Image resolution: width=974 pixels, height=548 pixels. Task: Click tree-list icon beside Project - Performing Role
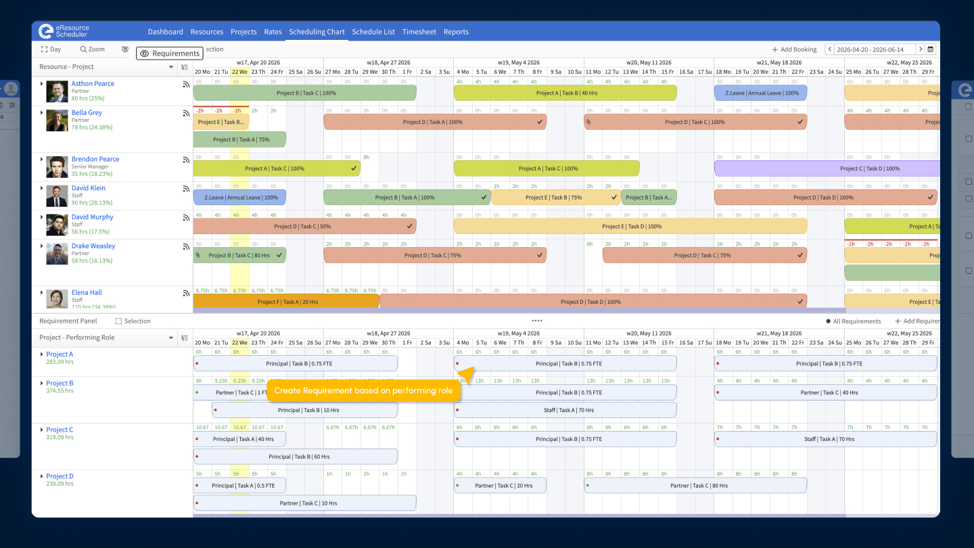tap(185, 338)
